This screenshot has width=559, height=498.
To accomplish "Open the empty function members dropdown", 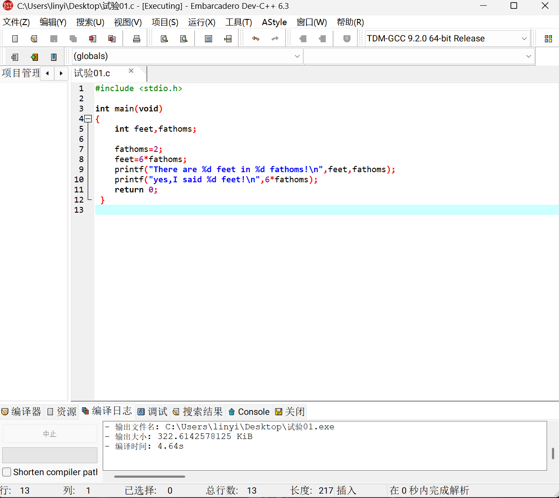I will click(419, 56).
